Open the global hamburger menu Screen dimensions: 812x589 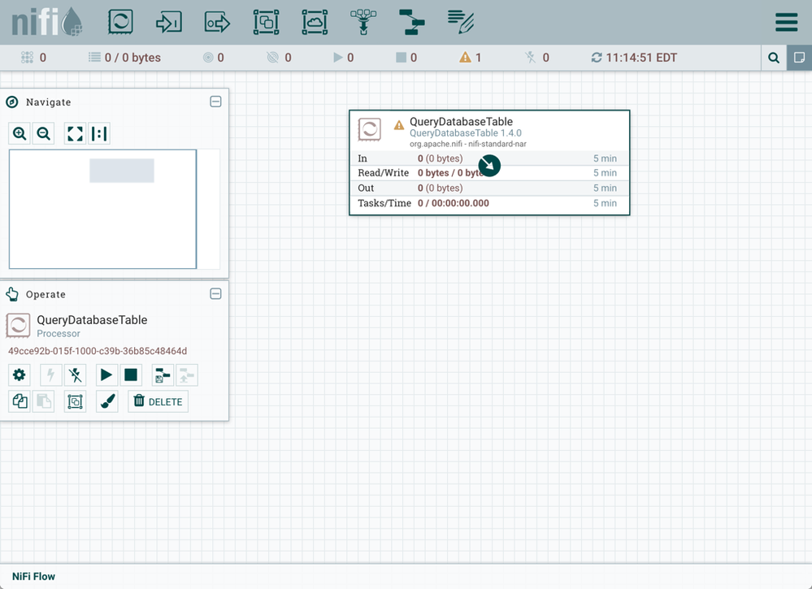point(786,22)
